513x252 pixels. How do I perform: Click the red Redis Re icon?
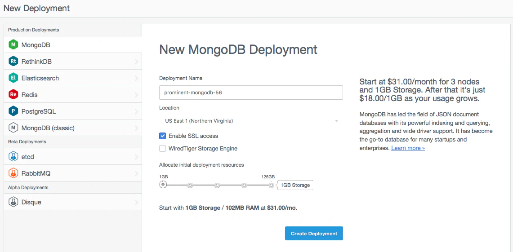coord(13,94)
